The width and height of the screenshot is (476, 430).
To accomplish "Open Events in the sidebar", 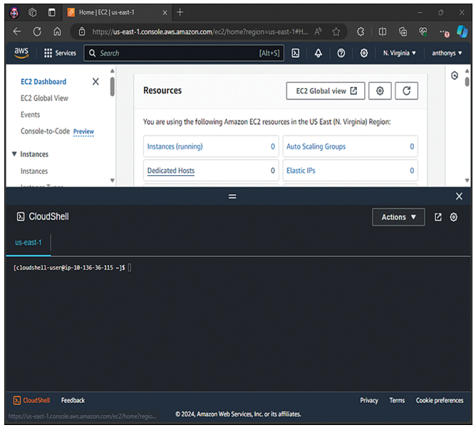I will pyautogui.click(x=30, y=115).
